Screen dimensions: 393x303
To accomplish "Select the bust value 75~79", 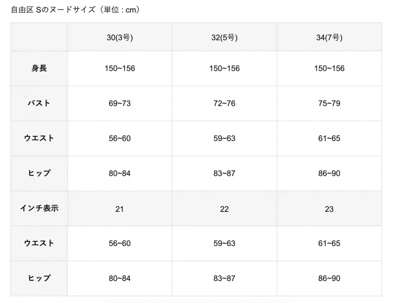I will click(329, 103).
